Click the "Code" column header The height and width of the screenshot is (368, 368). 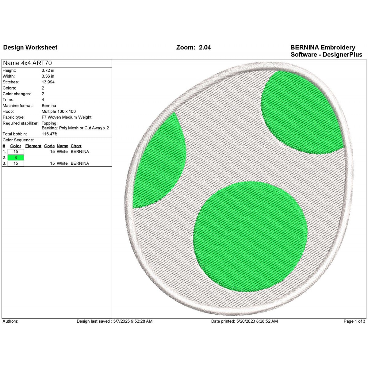(x=49, y=146)
